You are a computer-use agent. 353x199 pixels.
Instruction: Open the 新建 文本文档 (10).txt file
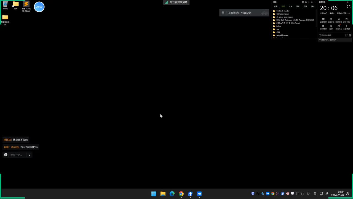pyautogui.click(x=26, y=6)
